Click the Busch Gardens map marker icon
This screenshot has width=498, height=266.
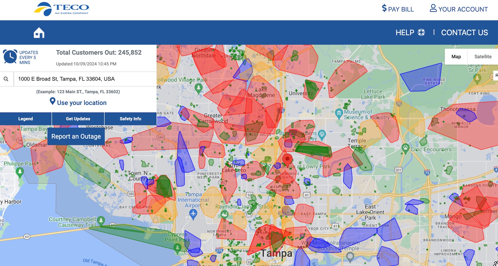tap(322, 134)
